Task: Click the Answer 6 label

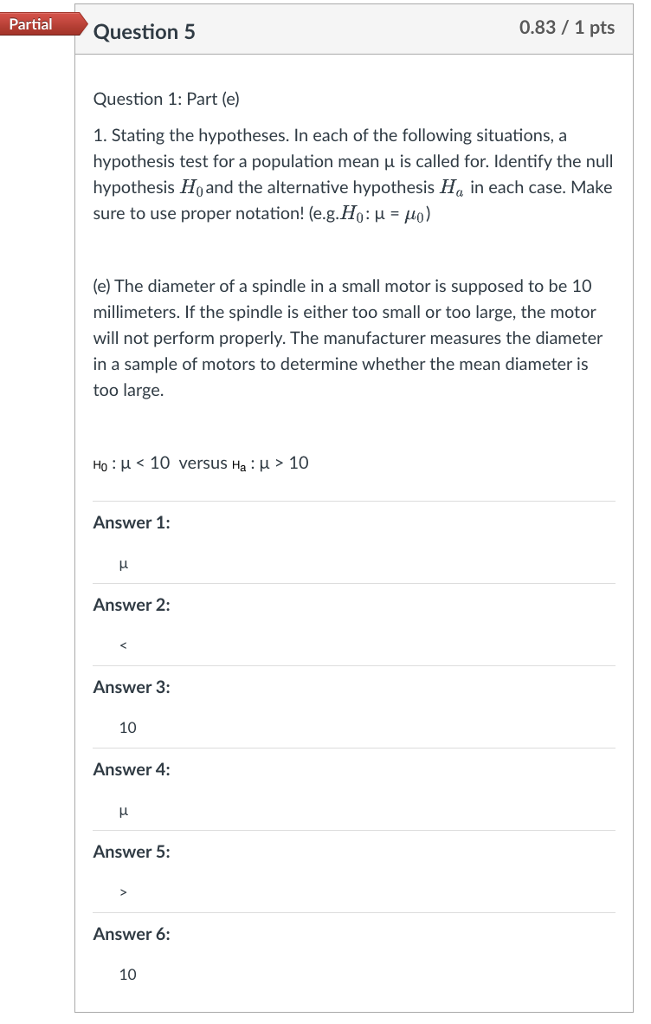Action: (x=130, y=934)
